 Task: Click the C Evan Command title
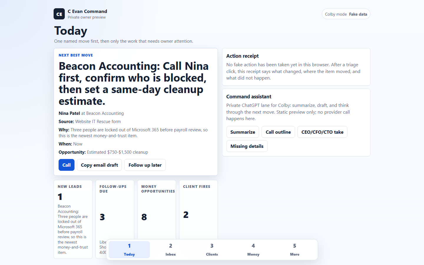tap(87, 11)
